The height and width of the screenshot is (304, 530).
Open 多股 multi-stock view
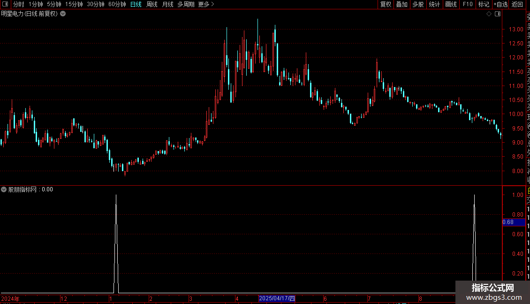(x=418, y=4)
